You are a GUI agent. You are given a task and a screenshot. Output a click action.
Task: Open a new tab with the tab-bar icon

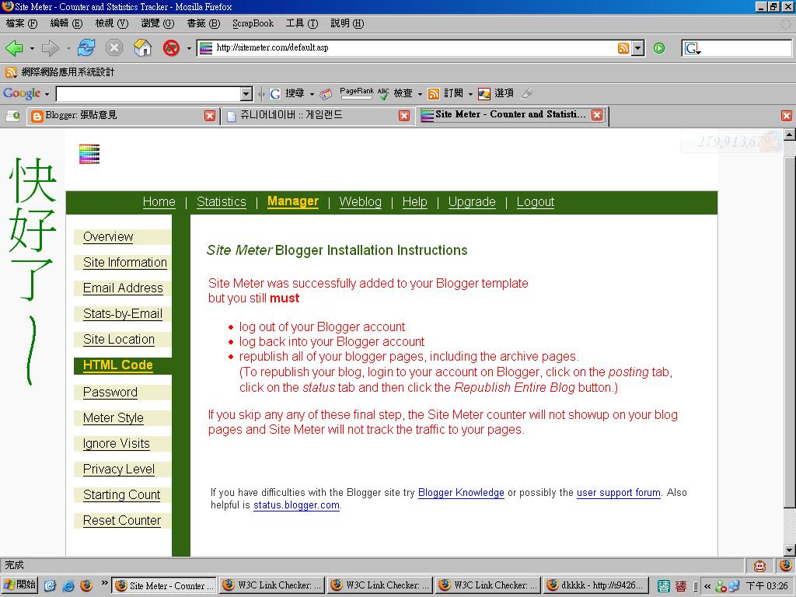pyautogui.click(x=12, y=117)
